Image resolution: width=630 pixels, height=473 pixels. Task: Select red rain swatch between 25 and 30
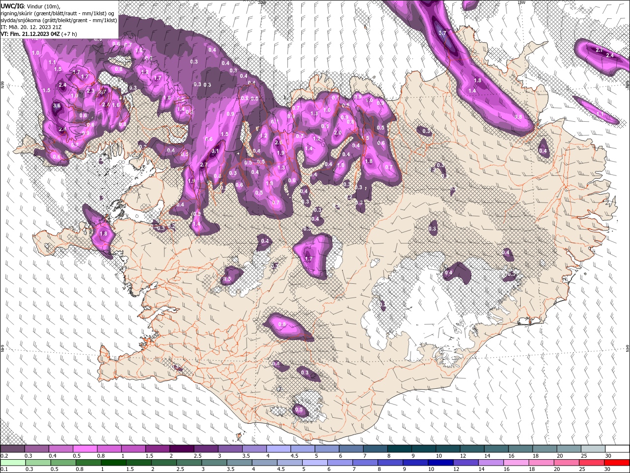pyautogui.click(x=593, y=462)
